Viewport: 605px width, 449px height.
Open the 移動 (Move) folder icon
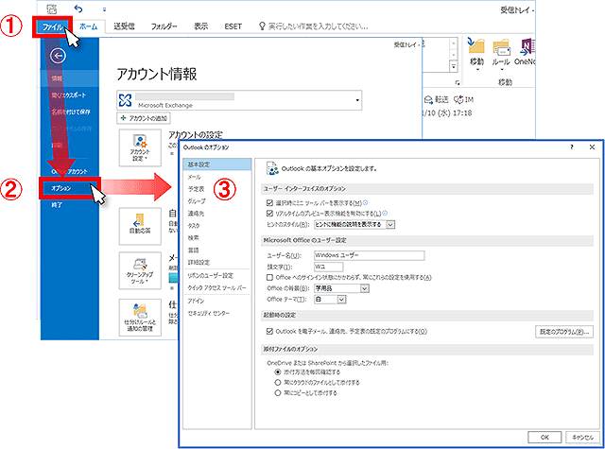click(475, 51)
